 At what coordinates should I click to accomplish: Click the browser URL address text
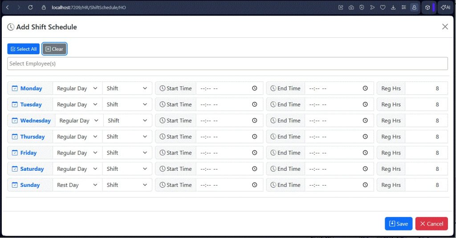pyautogui.click(x=89, y=8)
